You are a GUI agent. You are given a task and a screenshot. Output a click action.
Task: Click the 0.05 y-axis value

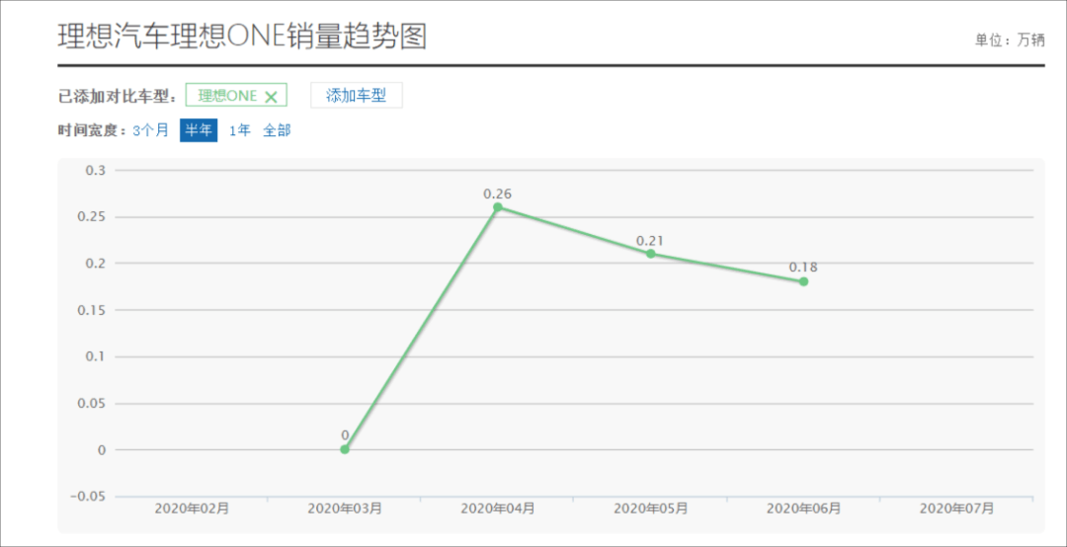coord(93,403)
